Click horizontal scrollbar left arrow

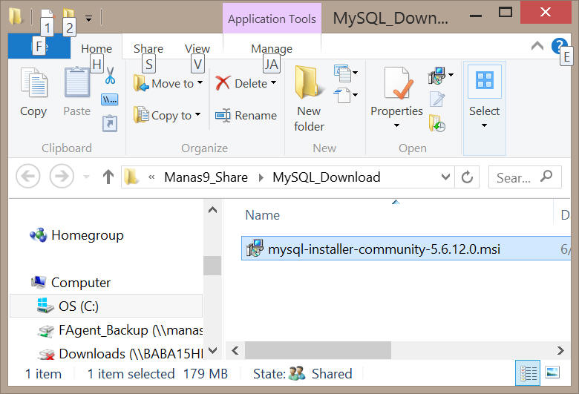pyautogui.click(x=235, y=350)
